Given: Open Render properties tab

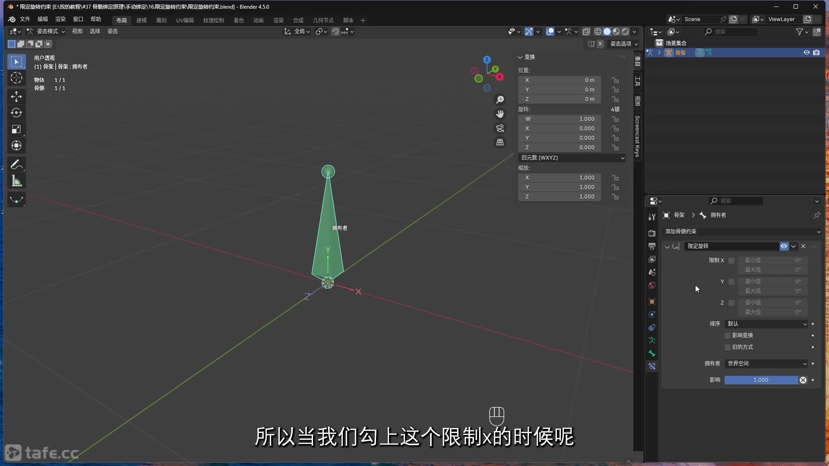Looking at the screenshot, I should click(x=652, y=233).
